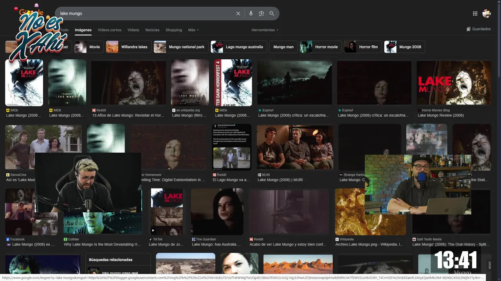Screen dimensions: 501x281
Task: Open the Herramientas tools dropdown
Action: click(x=265, y=30)
